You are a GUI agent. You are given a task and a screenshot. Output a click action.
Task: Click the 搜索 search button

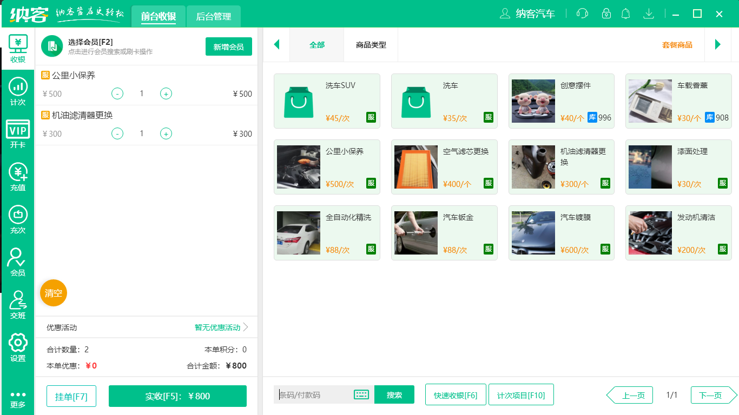(x=394, y=394)
